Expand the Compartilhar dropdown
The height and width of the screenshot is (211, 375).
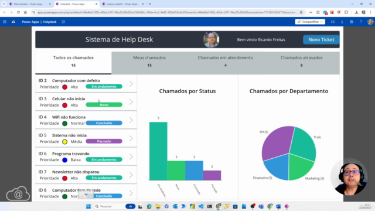point(322,22)
